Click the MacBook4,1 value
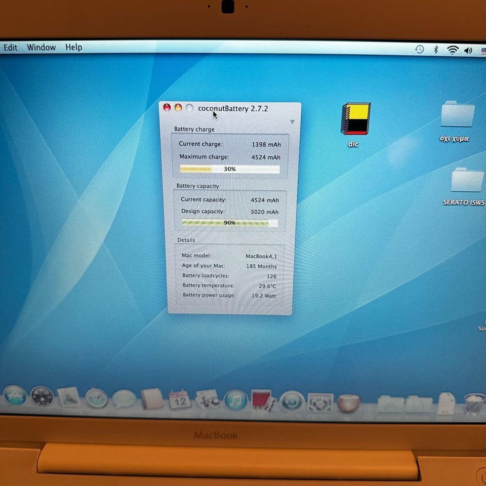Image resolution: width=486 pixels, height=486 pixels. pyautogui.click(x=261, y=256)
